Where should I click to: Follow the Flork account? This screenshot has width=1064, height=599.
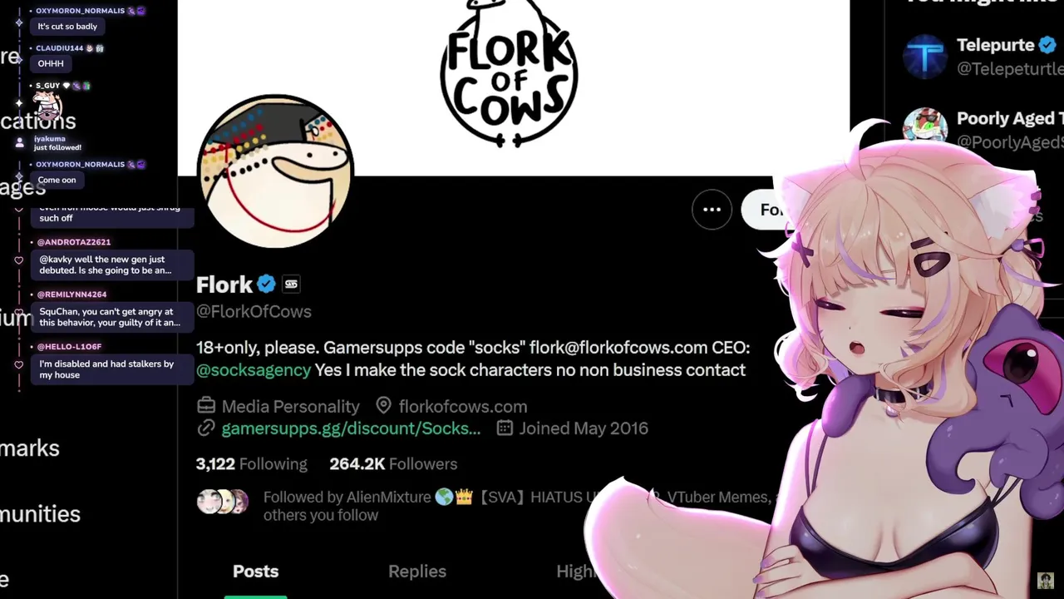(x=773, y=210)
